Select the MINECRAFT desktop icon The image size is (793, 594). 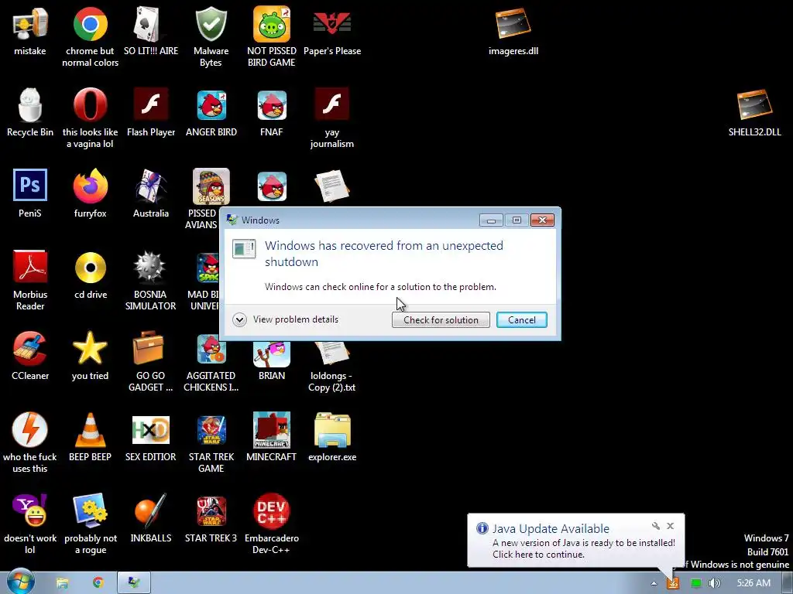click(x=272, y=429)
